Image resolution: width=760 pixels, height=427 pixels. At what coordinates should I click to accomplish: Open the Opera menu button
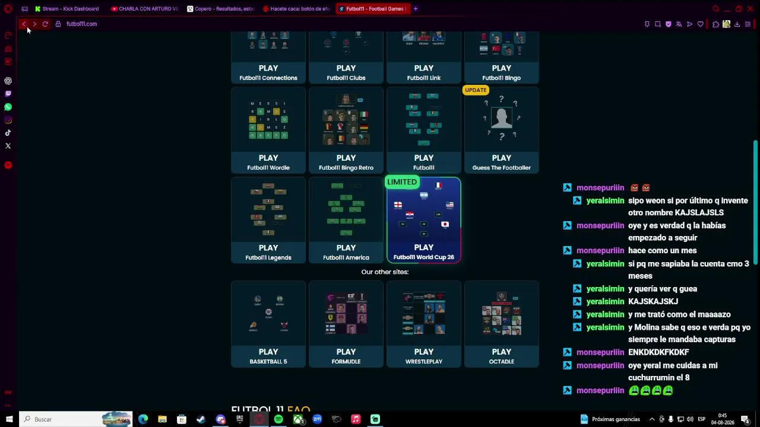[x=8, y=9]
